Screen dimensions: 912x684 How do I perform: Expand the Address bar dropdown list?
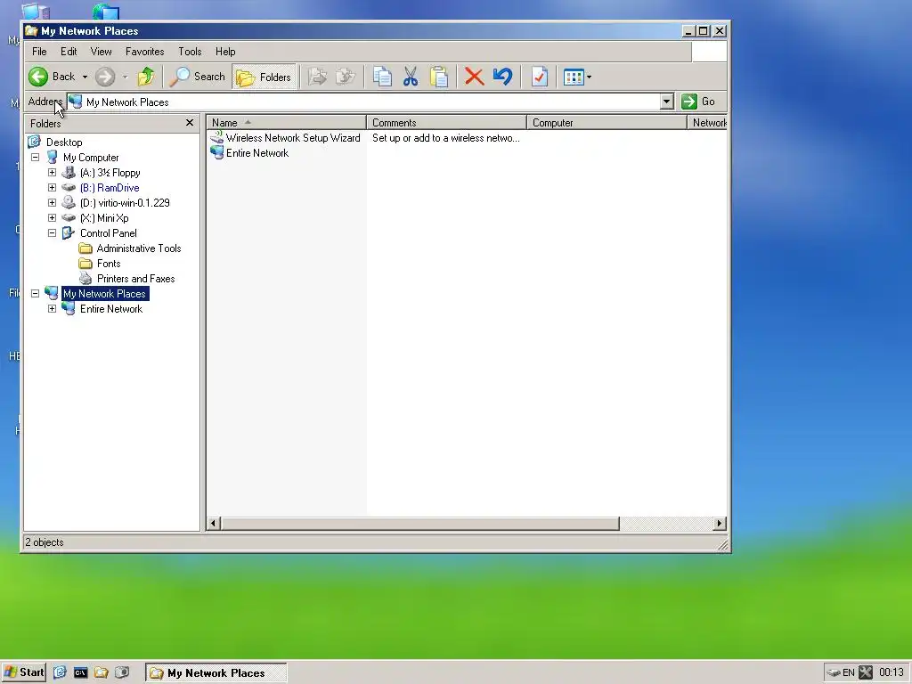pos(667,102)
